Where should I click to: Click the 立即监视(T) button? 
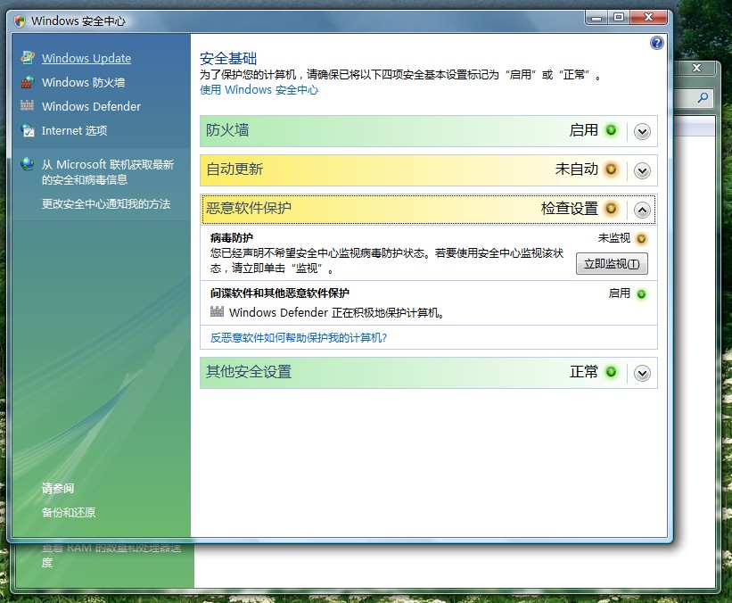pos(612,264)
